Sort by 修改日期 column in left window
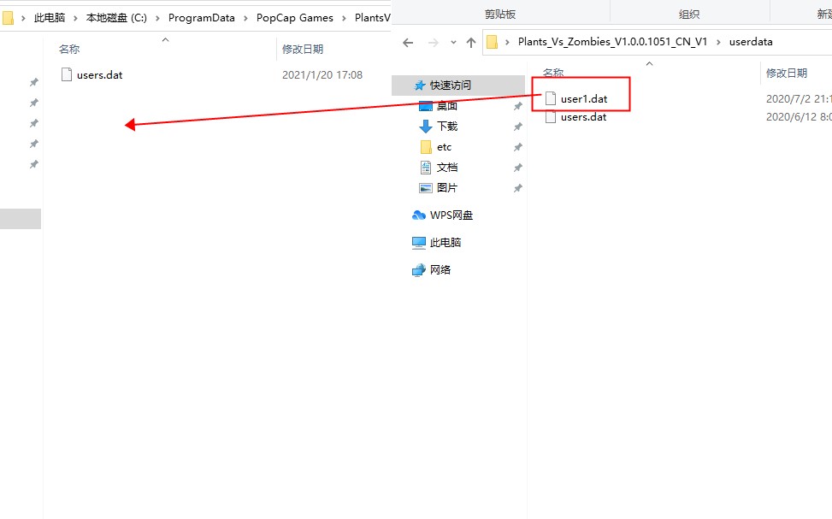This screenshot has height=519, width=832. (x=303, y=49)
